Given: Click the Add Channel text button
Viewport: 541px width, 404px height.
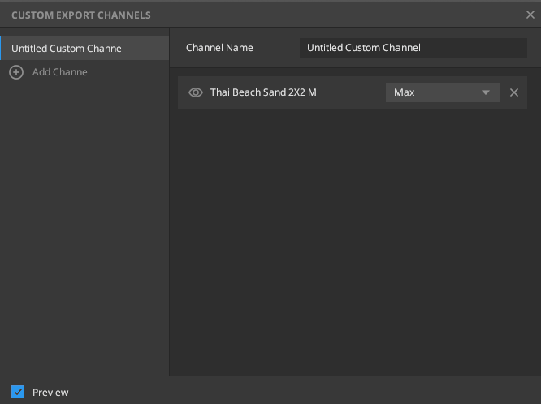Looking at the screenshot, I should (x=61, y=72).
